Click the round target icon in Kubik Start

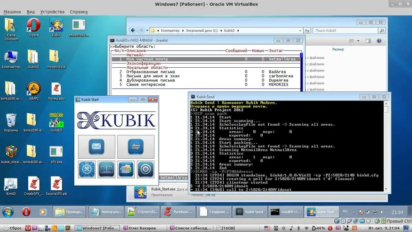(145, 169)
